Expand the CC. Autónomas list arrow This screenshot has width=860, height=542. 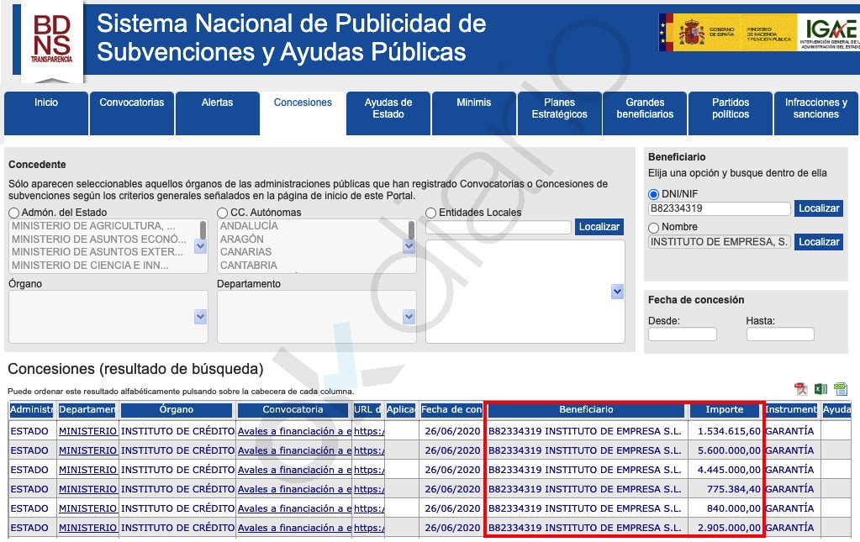(409, 246)
